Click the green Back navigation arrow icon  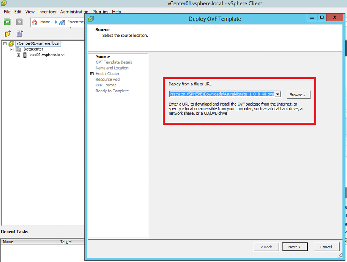[x=7, y=22]
